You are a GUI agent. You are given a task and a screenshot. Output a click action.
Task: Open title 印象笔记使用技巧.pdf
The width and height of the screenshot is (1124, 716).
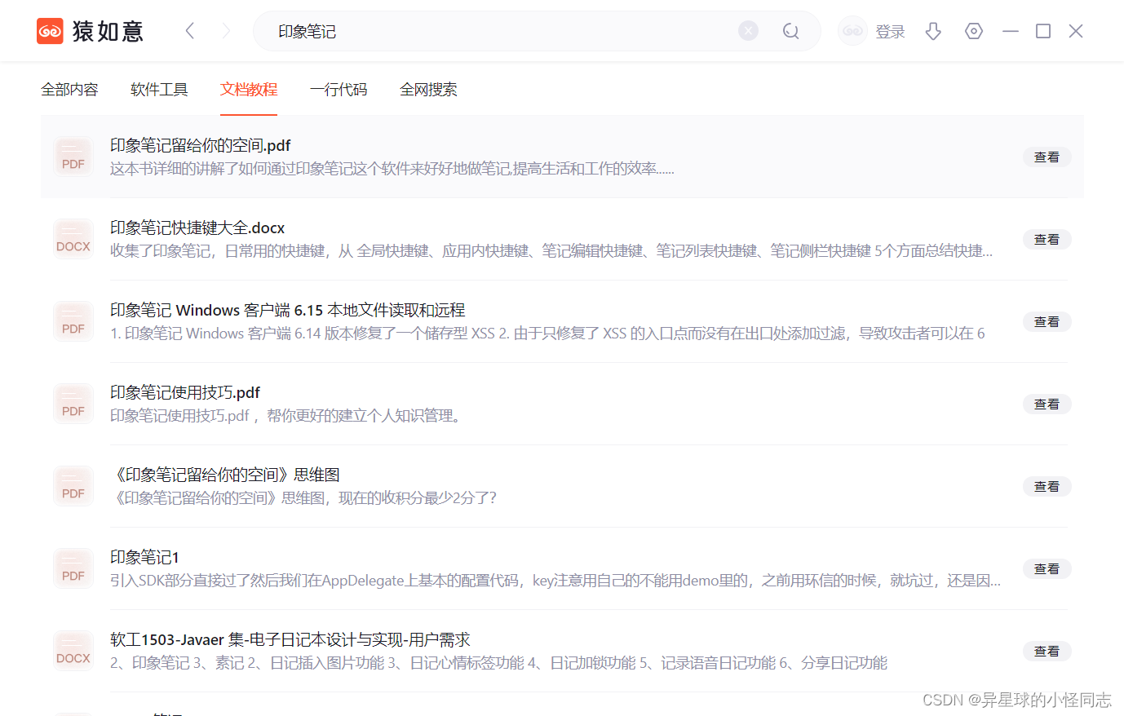[x=185, y=392]
